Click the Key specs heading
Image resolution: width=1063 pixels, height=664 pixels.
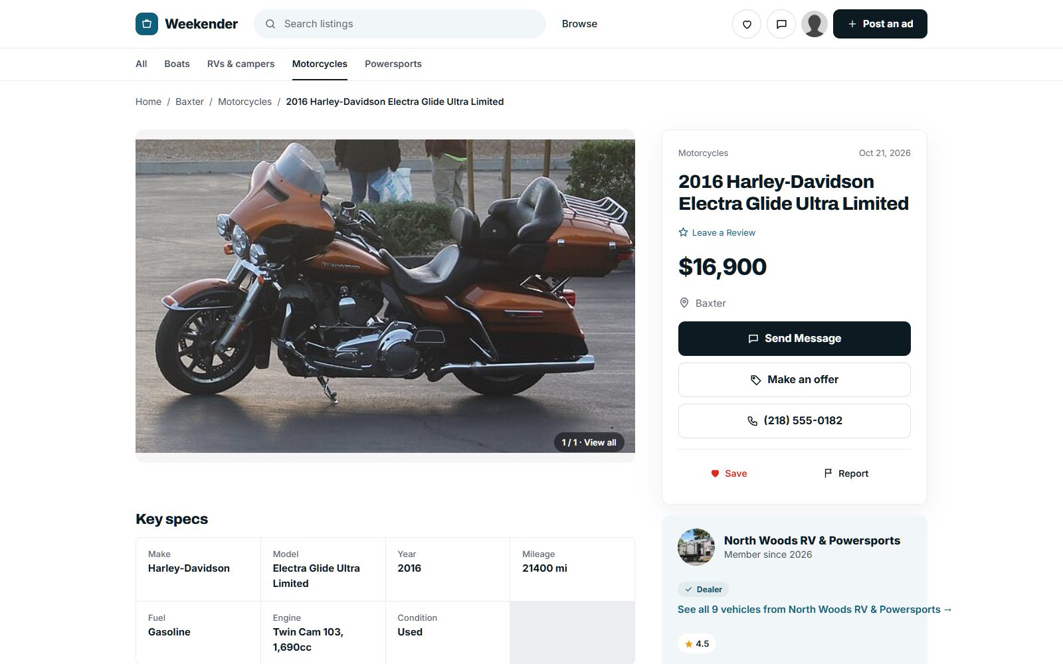coord(171,519)
